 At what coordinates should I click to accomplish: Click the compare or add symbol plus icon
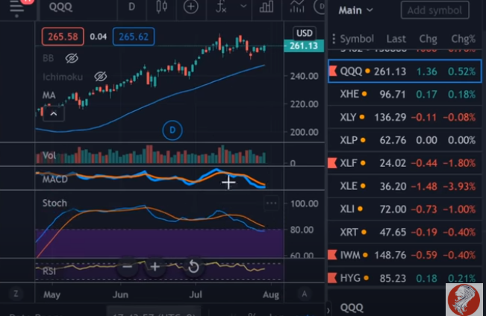(190, 7)
